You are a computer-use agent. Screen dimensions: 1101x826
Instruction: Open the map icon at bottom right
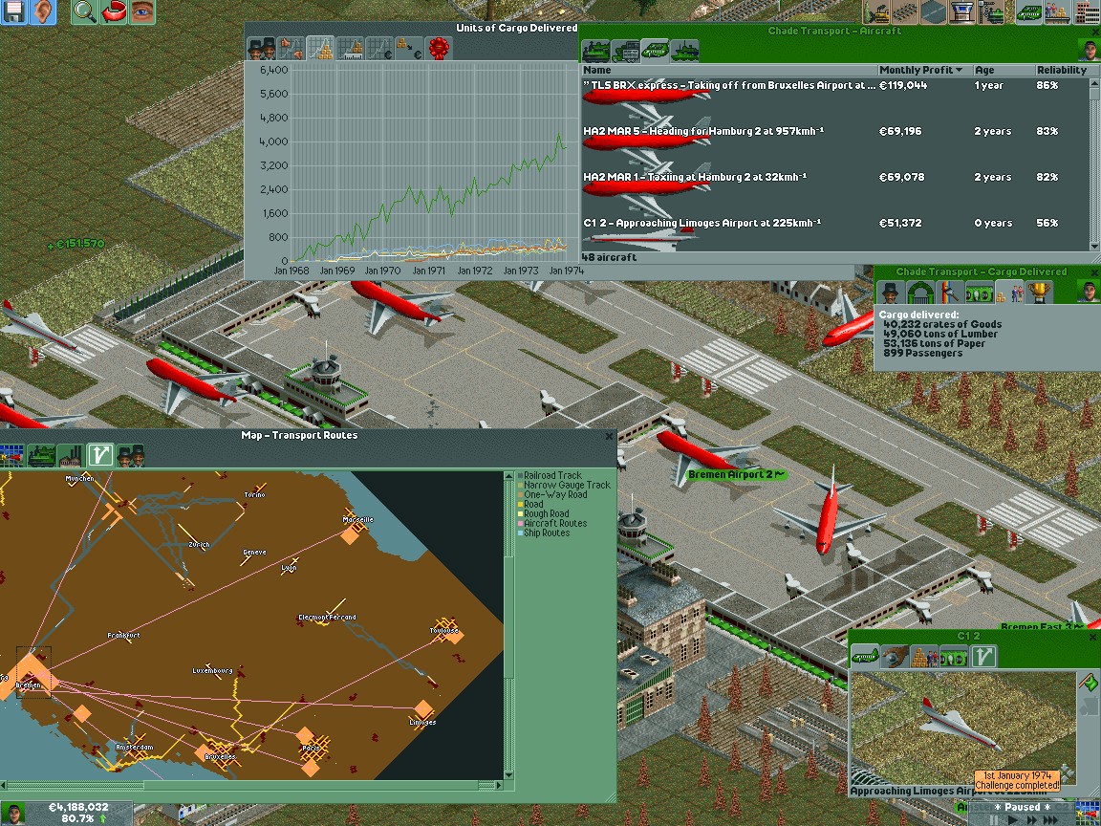pos(1088,815)
